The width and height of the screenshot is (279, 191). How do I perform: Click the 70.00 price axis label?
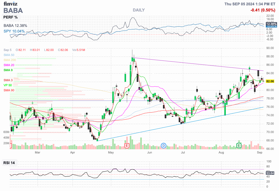(270, 132)
